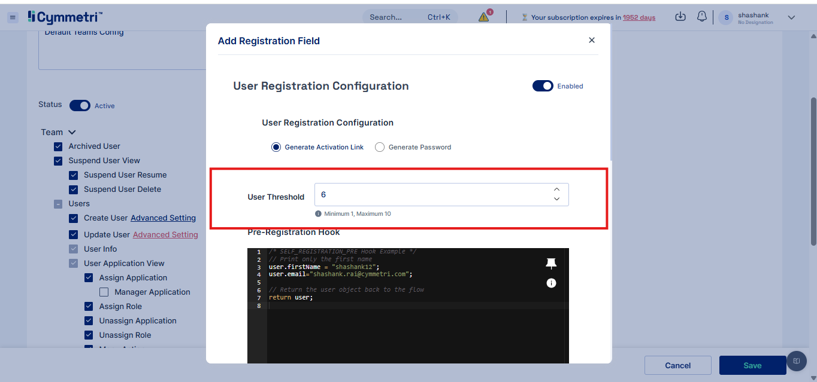Uncheck Suspend User Resume checkbox
This screenshot has height=382, width=817.
click(x=73, y=175)
